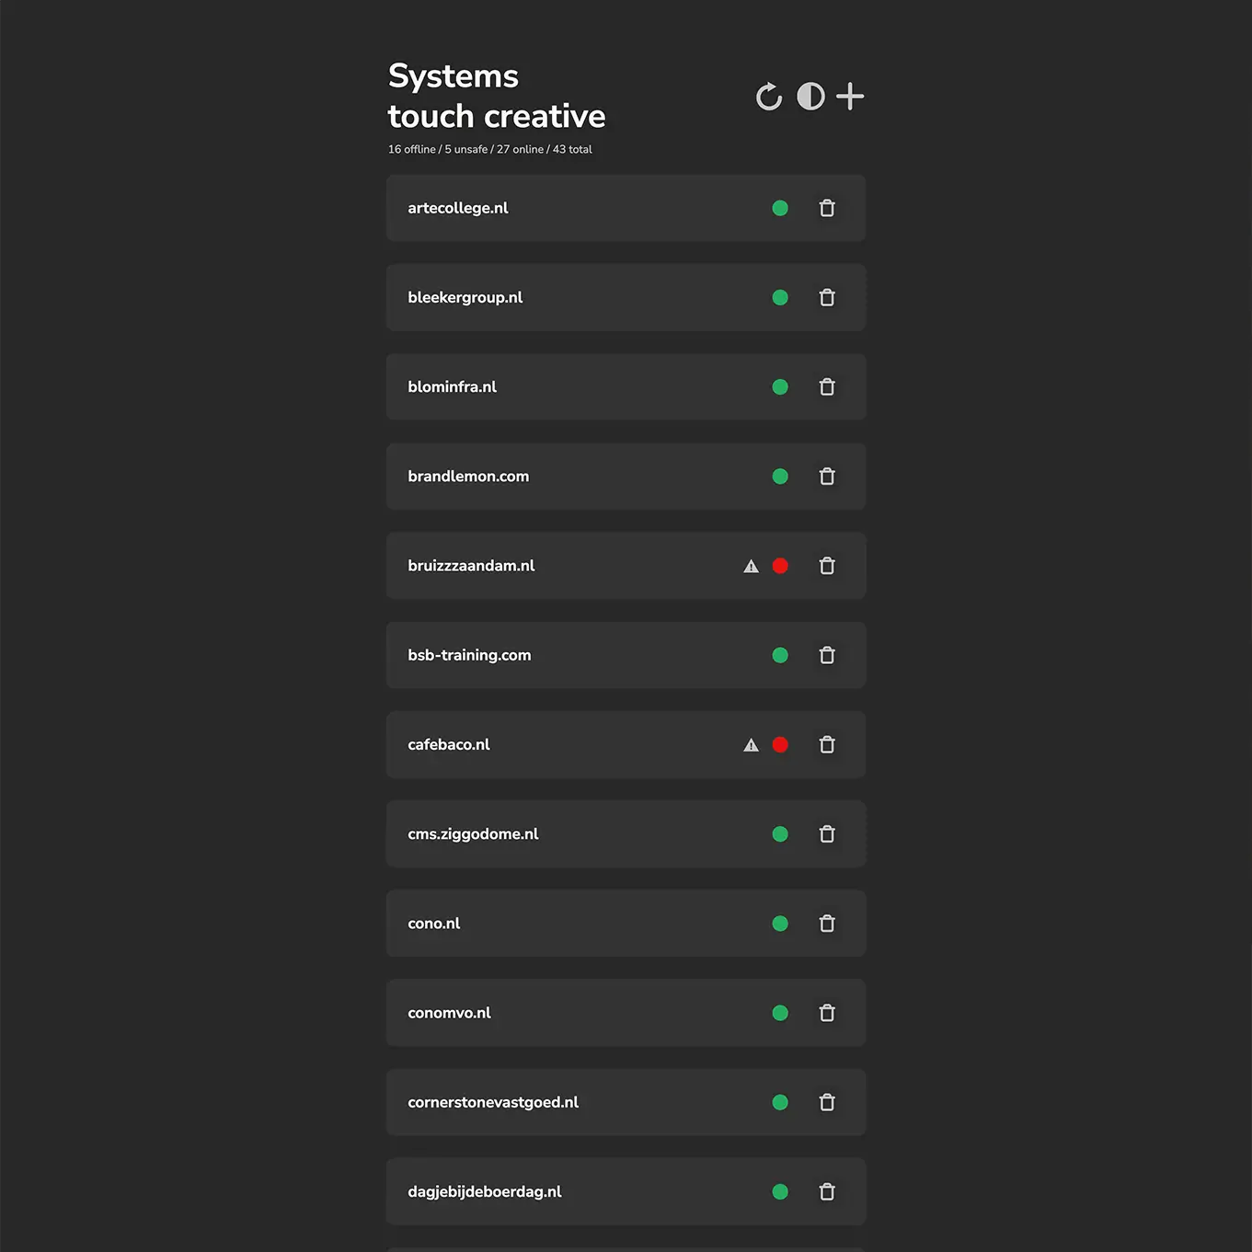The height and width of the screenshot is (1252, 1252).
Task: Click warning triangle on bruizzzaandam.nl row
Action: click(752, 567)
